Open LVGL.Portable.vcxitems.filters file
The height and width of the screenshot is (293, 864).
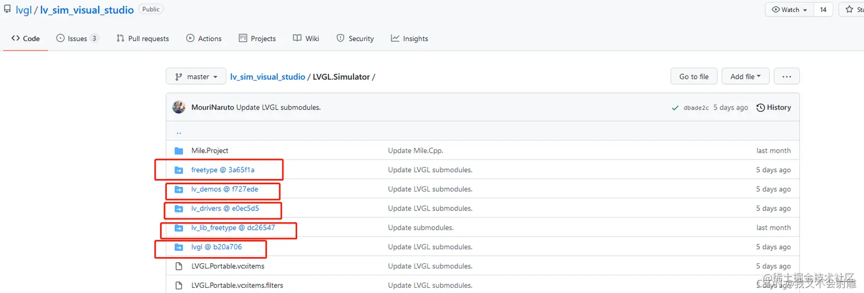point(237,285)
